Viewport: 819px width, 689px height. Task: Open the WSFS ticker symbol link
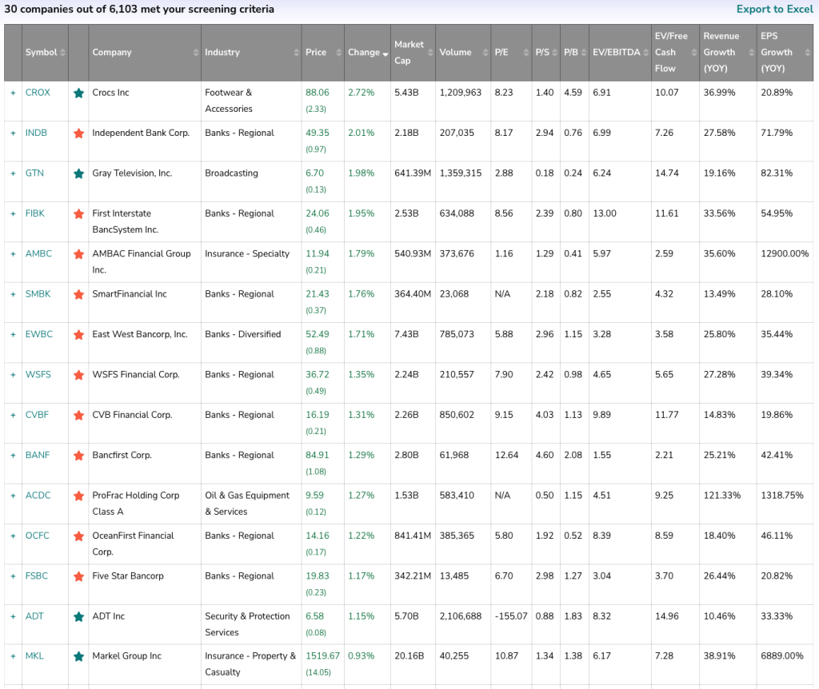pos(38,374)
